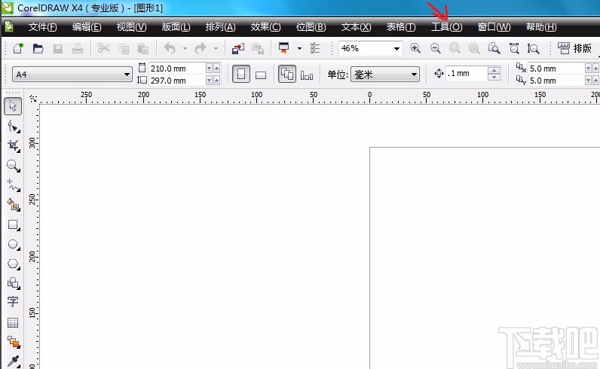The height and width of the screenshot is (369, 600).
Task: Apply layout to all pages
Action: (287, 74)
